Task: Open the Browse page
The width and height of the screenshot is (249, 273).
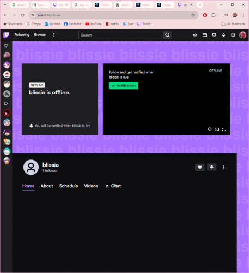Action: (40, 35)
